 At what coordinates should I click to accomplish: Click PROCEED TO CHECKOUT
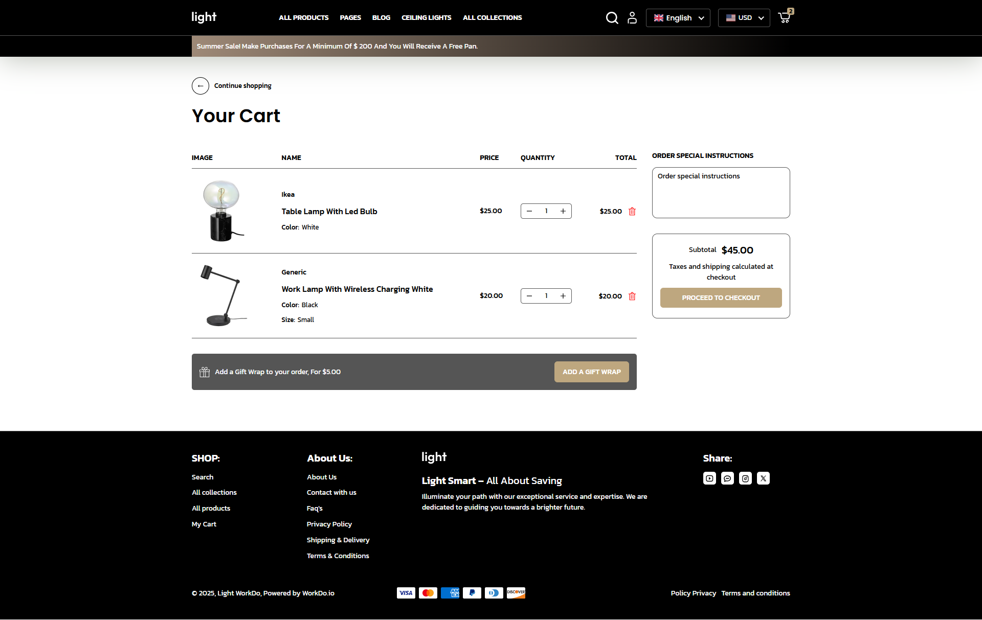tap(721, 297)
